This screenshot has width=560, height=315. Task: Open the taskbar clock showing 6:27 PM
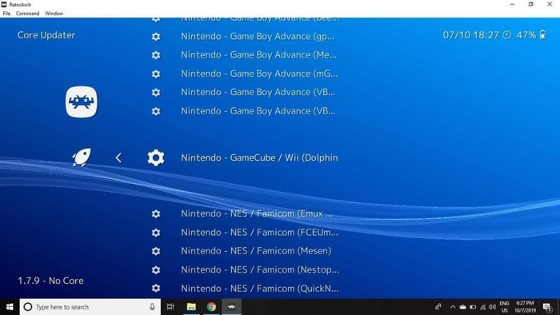click(525, 307)
